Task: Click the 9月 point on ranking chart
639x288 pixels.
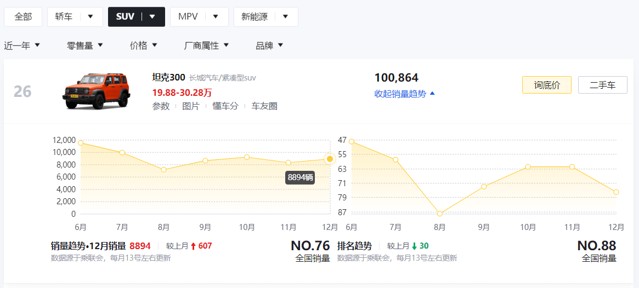Action: [x=484, y=187]
